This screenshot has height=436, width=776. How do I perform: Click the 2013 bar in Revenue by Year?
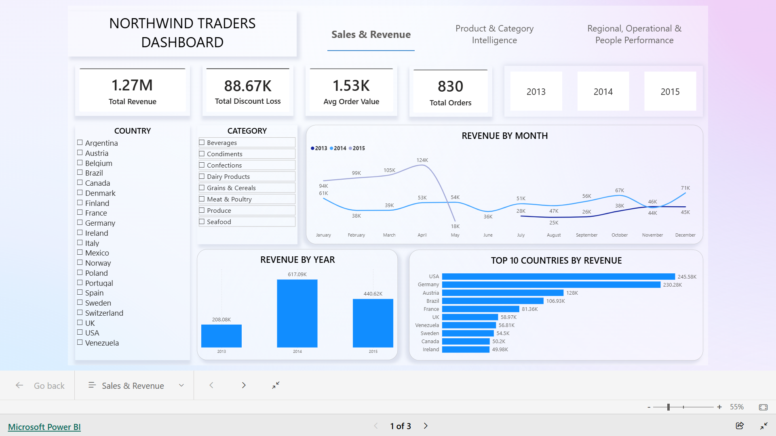tap(221, 336)
